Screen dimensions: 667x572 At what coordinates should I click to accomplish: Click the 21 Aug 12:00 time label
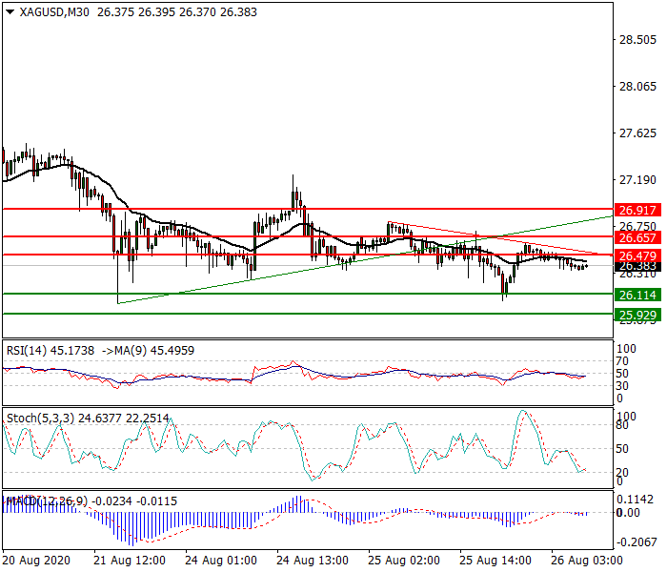pos(130,561)
